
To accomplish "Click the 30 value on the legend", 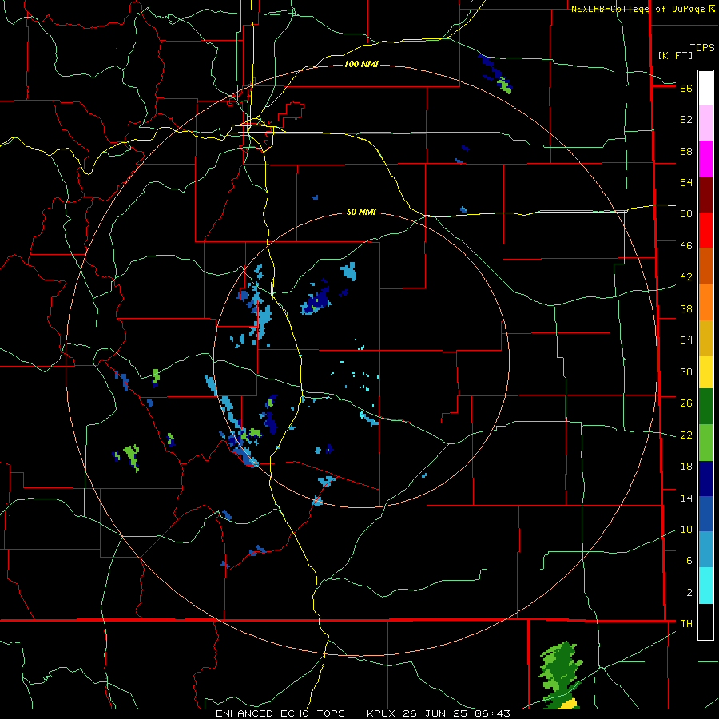I will tap(686, 371).
